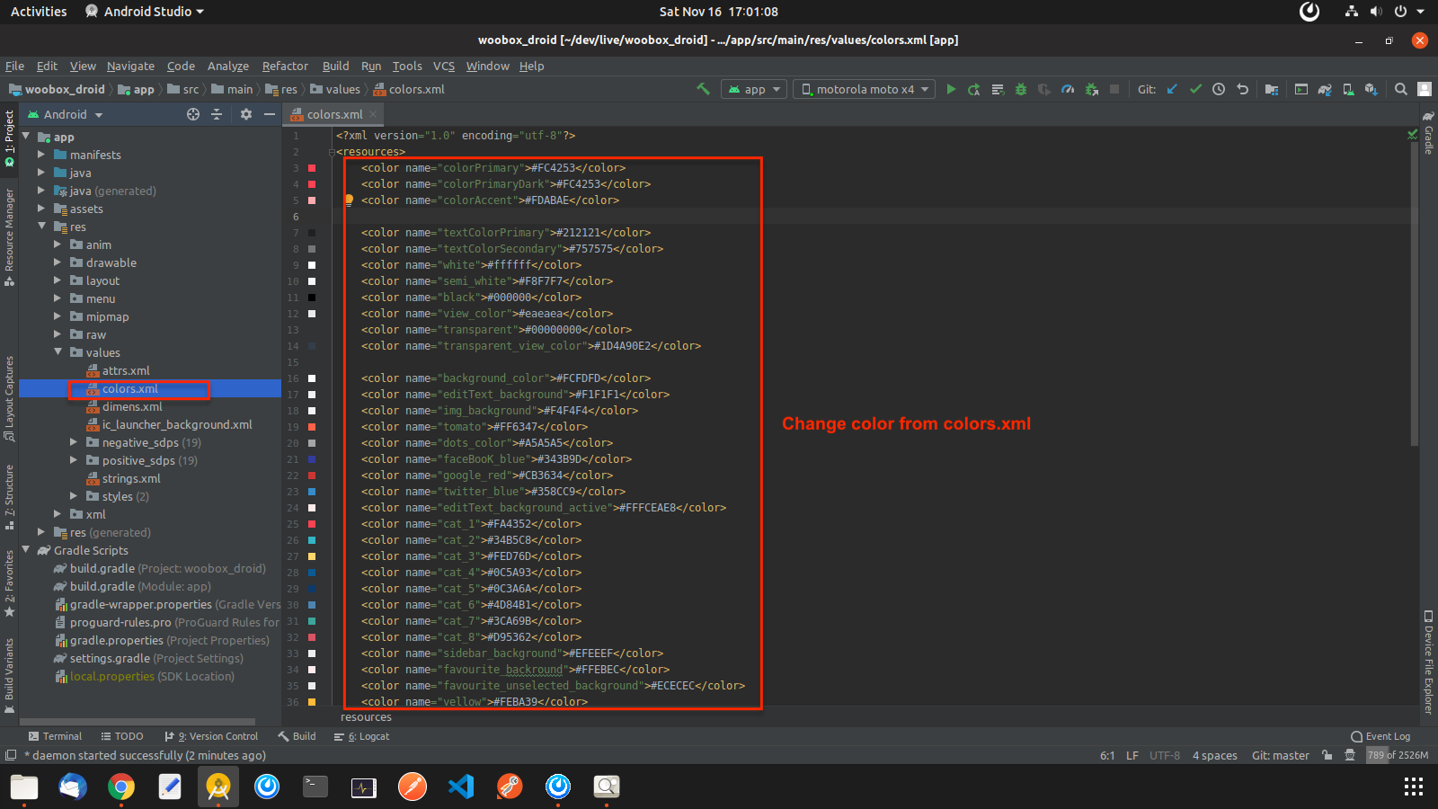Screen dimensions: 1438x809
Task: Open the Analyze menu
Action: tap(228, 66)
